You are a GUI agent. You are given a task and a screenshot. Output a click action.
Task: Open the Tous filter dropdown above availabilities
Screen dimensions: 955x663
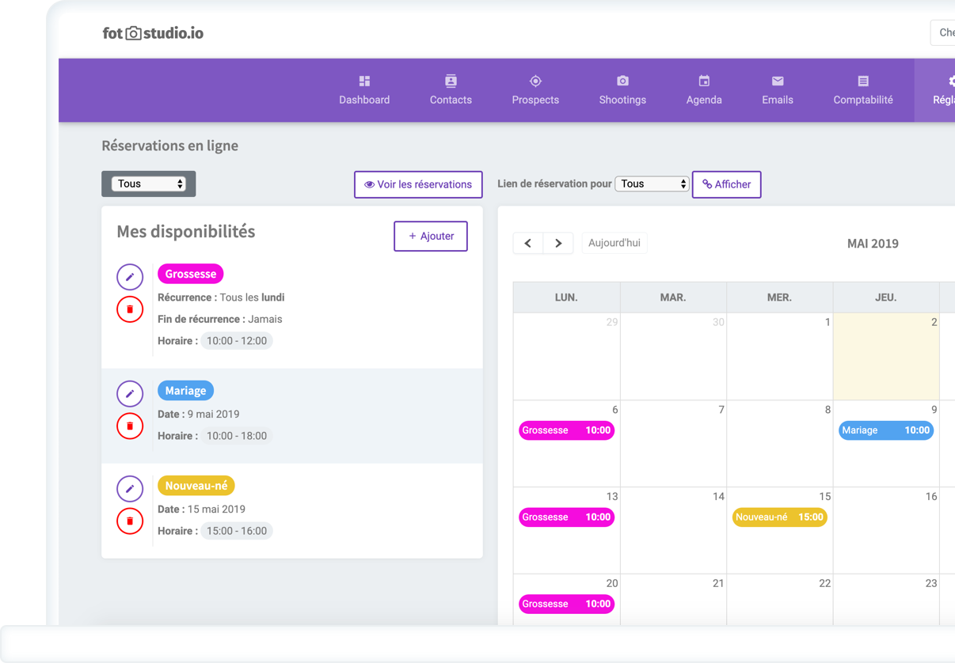(150, 184)
